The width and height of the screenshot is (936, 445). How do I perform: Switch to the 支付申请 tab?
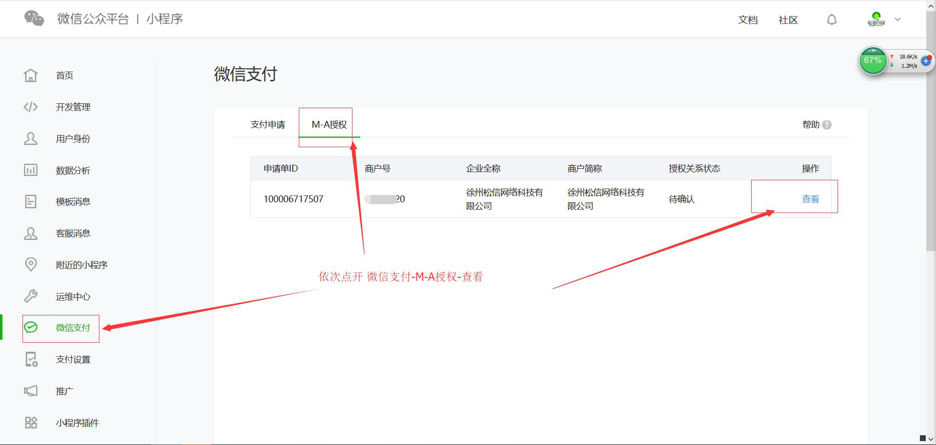[x=268, y=125]
